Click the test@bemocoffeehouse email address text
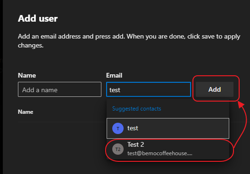250x174 pixels. pos(160,153)
